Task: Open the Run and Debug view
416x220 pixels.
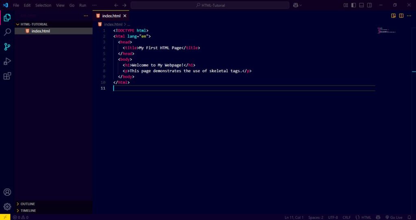Action: [x=7, y=62]
